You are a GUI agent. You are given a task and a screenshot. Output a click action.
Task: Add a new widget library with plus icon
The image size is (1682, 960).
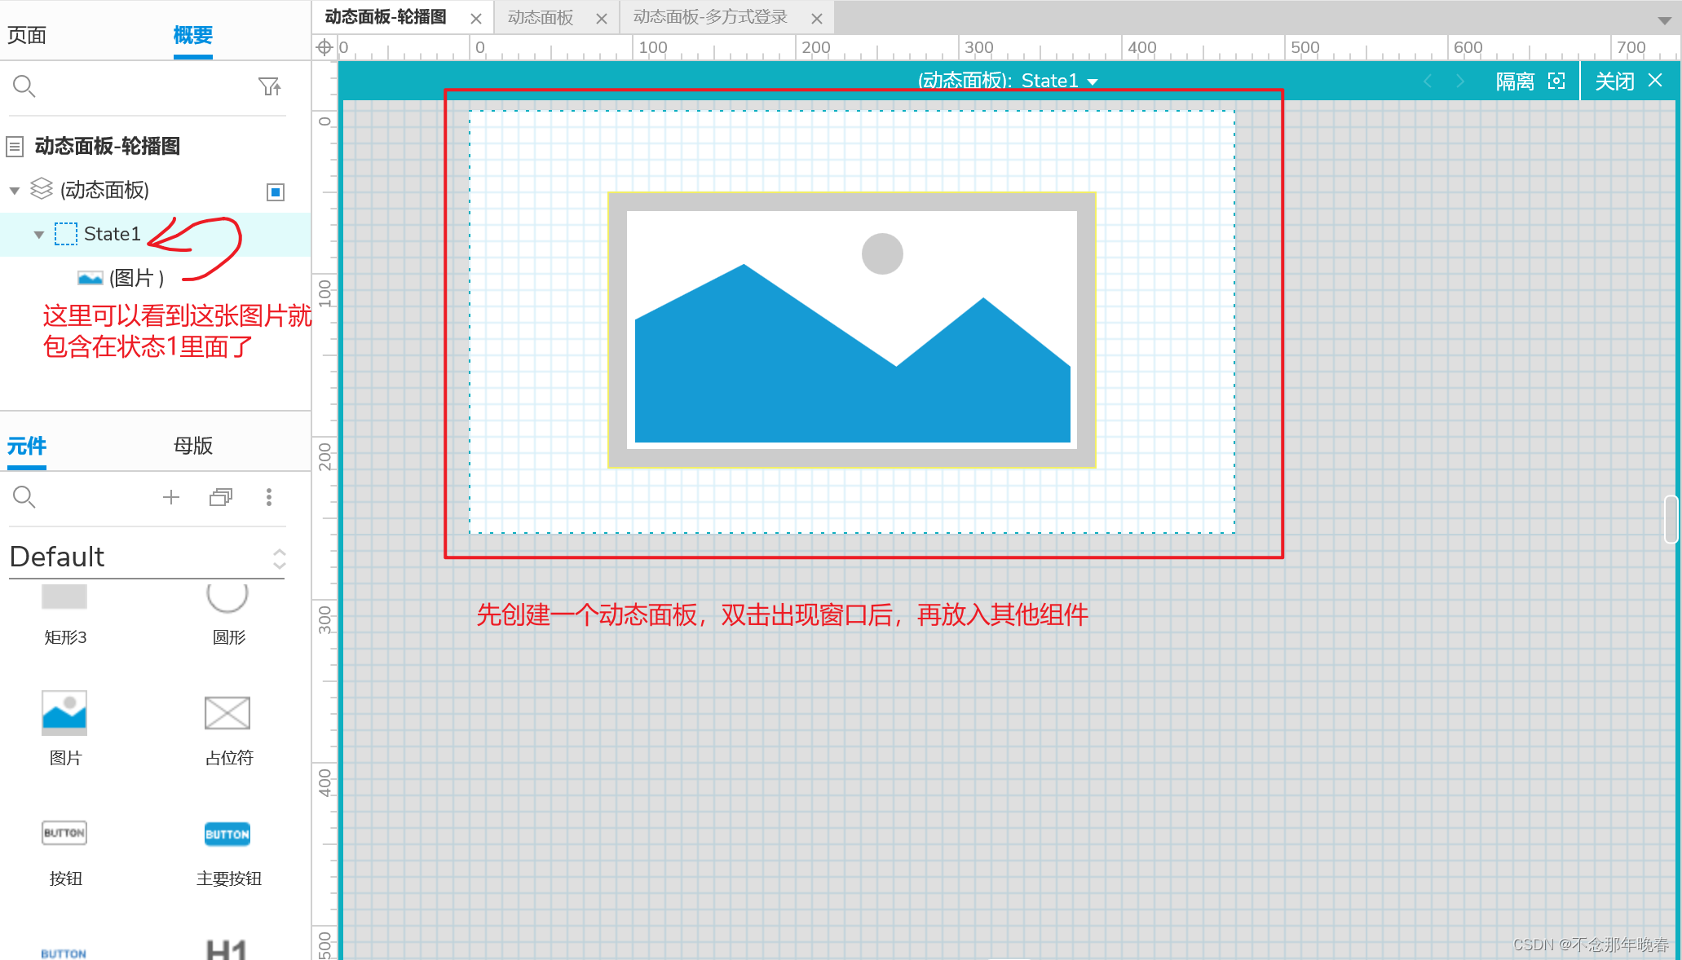point(170,497)
